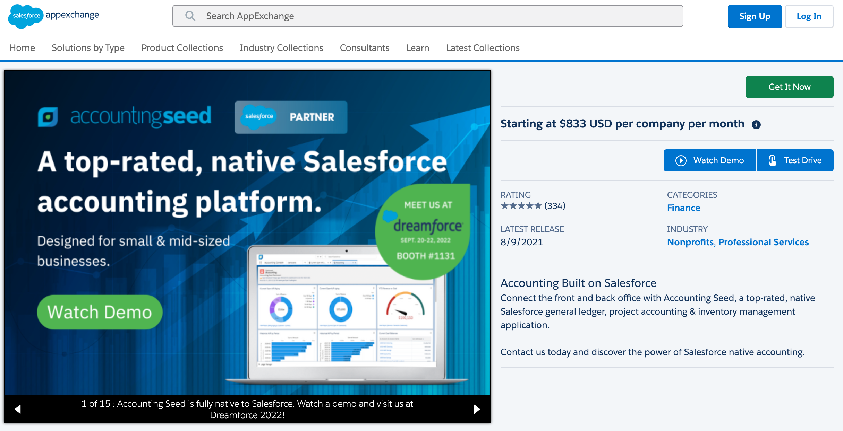
Task: Click the play icon on Watch Demo
Action: [x=681, y=160]
